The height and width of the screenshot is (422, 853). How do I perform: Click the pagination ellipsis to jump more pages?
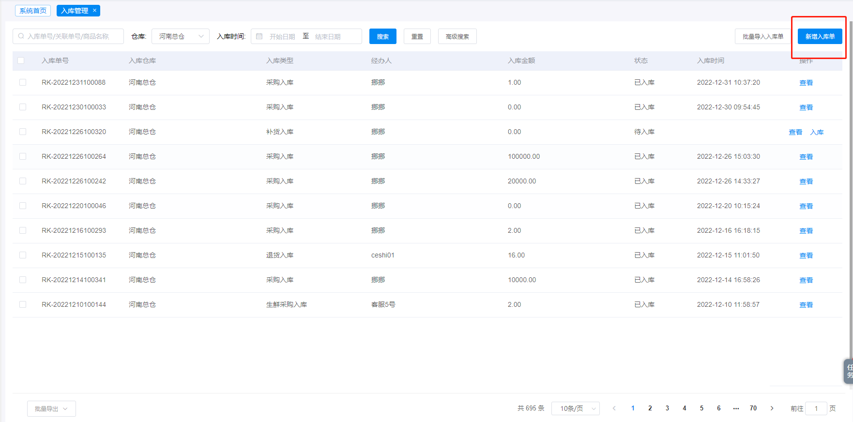[x=736, y=408]
